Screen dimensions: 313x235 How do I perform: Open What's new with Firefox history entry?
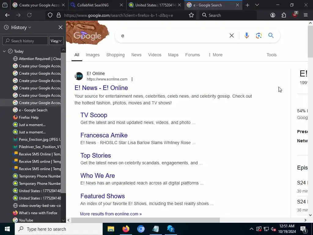38,213
